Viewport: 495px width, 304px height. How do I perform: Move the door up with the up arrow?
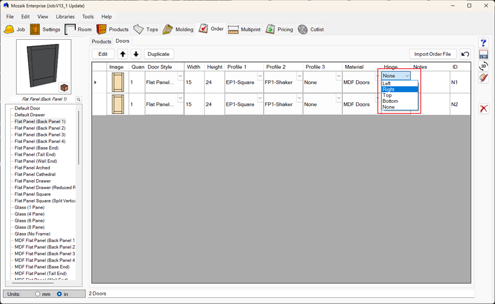coord(122,54)
